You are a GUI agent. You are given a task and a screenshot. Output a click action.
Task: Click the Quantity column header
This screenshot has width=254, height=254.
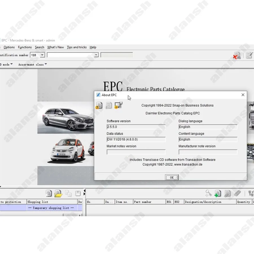coord(244,202)
